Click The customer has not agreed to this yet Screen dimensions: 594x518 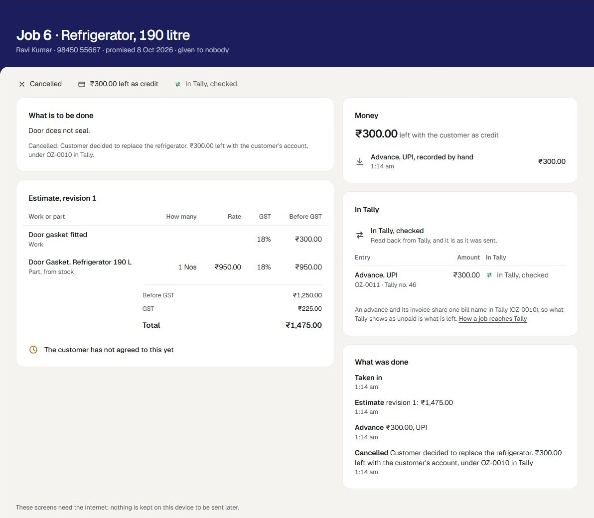click(x=109, y=350)
